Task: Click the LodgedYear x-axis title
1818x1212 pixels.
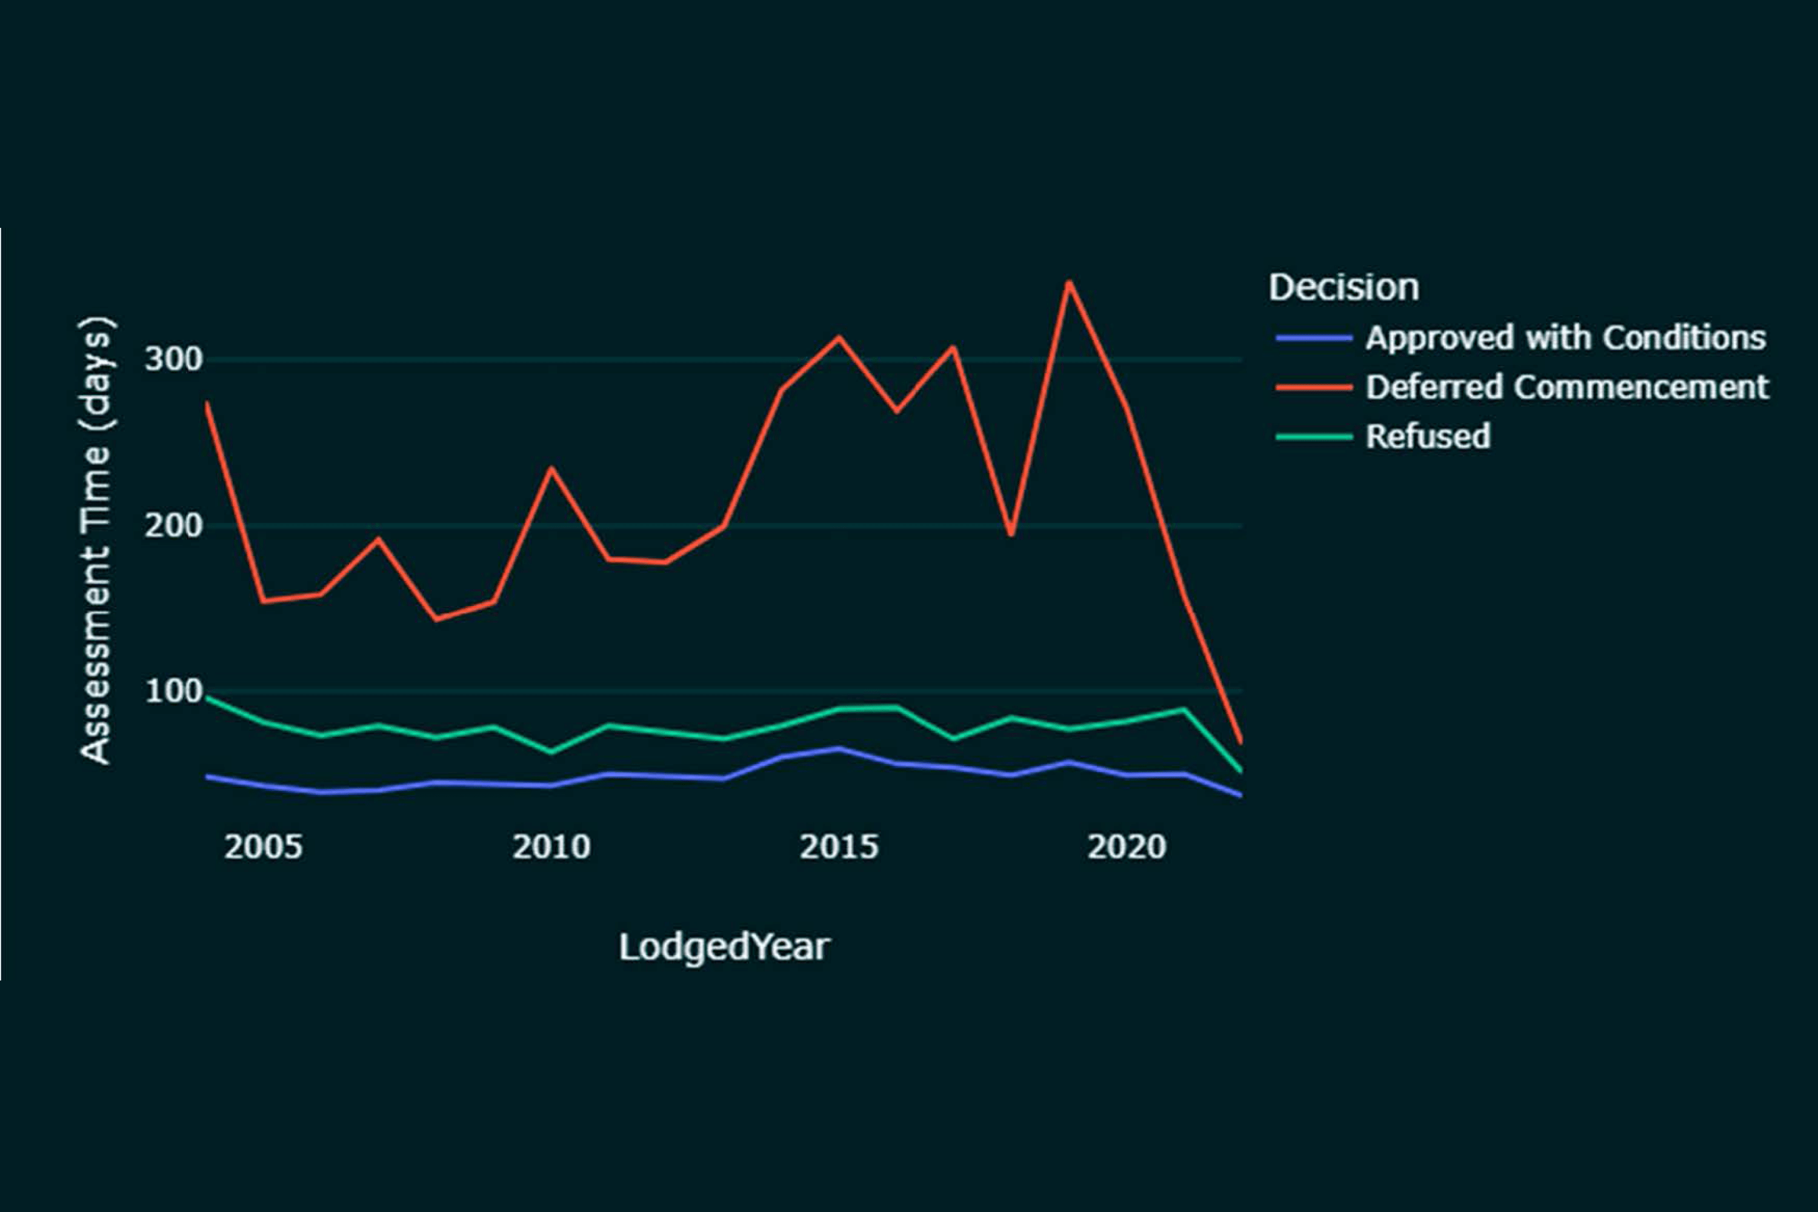Action: [x=724, y=947]
